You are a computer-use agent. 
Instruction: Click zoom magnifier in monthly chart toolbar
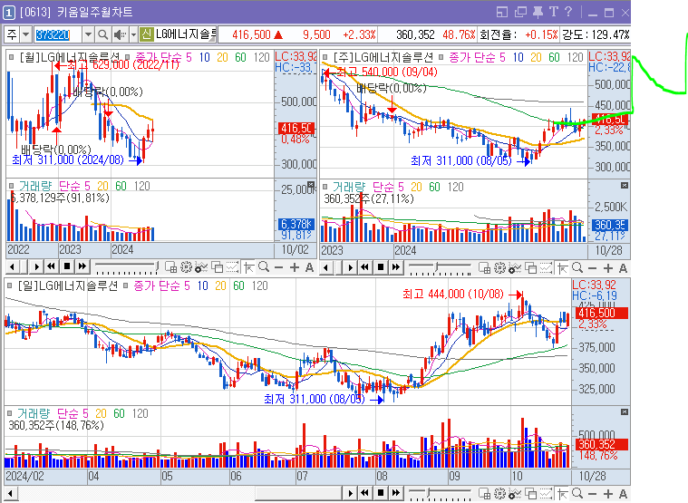click(264, 266)
